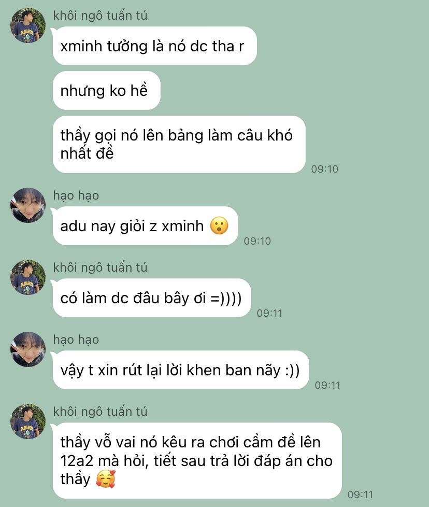Open the topmost khôi ngô tuấn tú avatar

coord(28,25)
